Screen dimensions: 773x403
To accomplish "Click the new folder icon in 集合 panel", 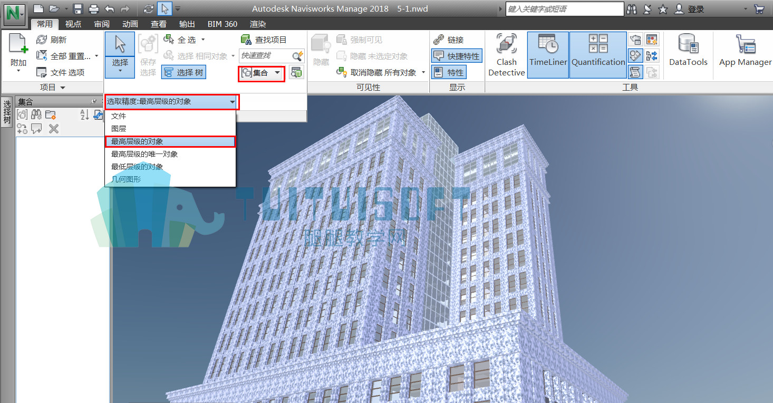I will (x=51, y=114).
